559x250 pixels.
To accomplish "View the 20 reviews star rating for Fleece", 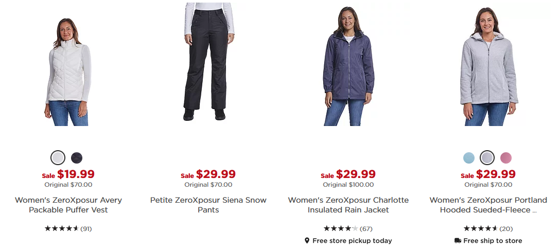I will (x=488, y=228).
